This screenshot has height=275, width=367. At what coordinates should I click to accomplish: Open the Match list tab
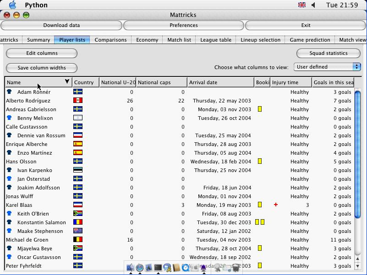(179, 40)
